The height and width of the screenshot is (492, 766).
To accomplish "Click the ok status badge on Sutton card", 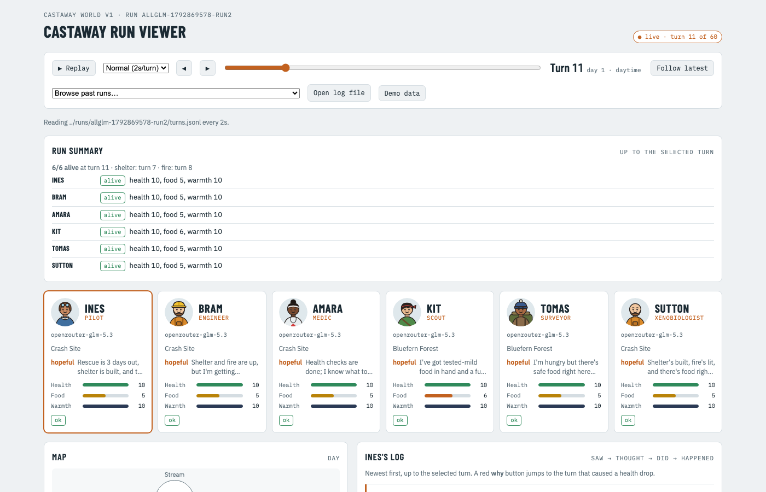I will coord(628,420).
